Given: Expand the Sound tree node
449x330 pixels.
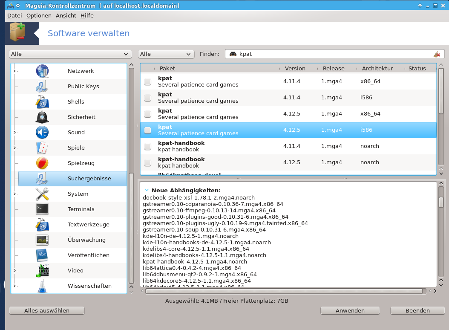Looking at the screenshot, I should (x=14, y=133).
